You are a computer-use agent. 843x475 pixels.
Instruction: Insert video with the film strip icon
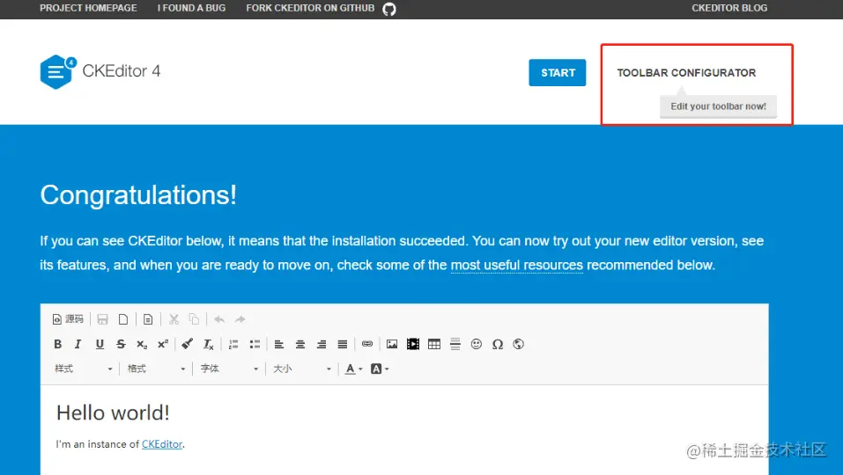(413, 344)
